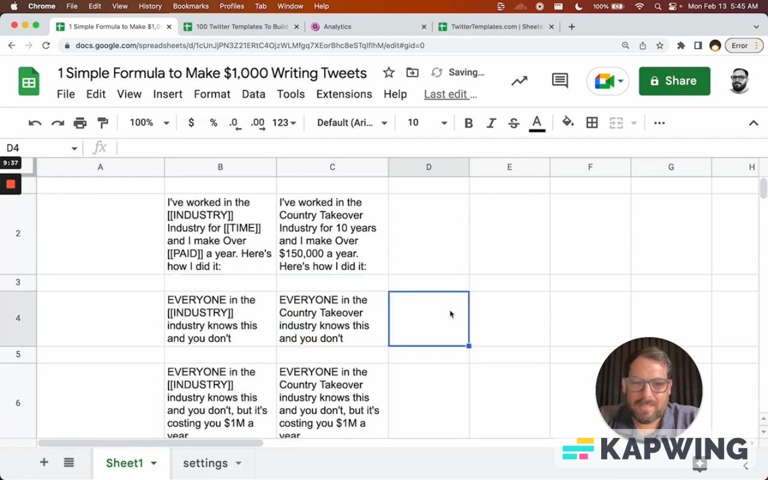768x480 pixels.
Task: Open the comment history icon
Action: pos(560,81)
